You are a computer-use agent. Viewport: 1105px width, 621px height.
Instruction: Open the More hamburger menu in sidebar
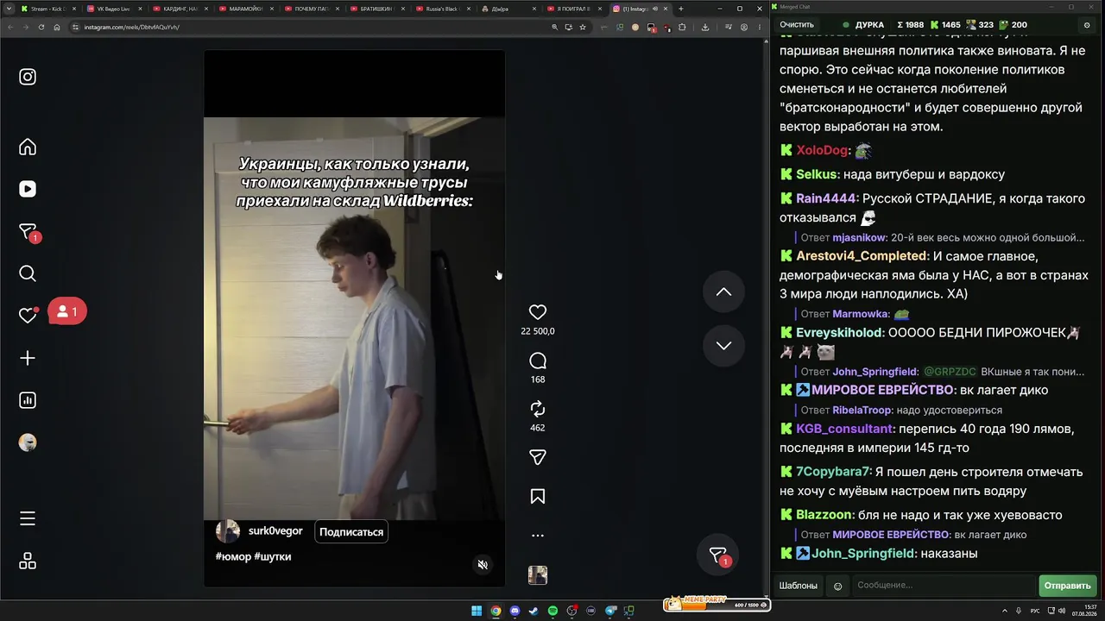(x=28, y=518)
